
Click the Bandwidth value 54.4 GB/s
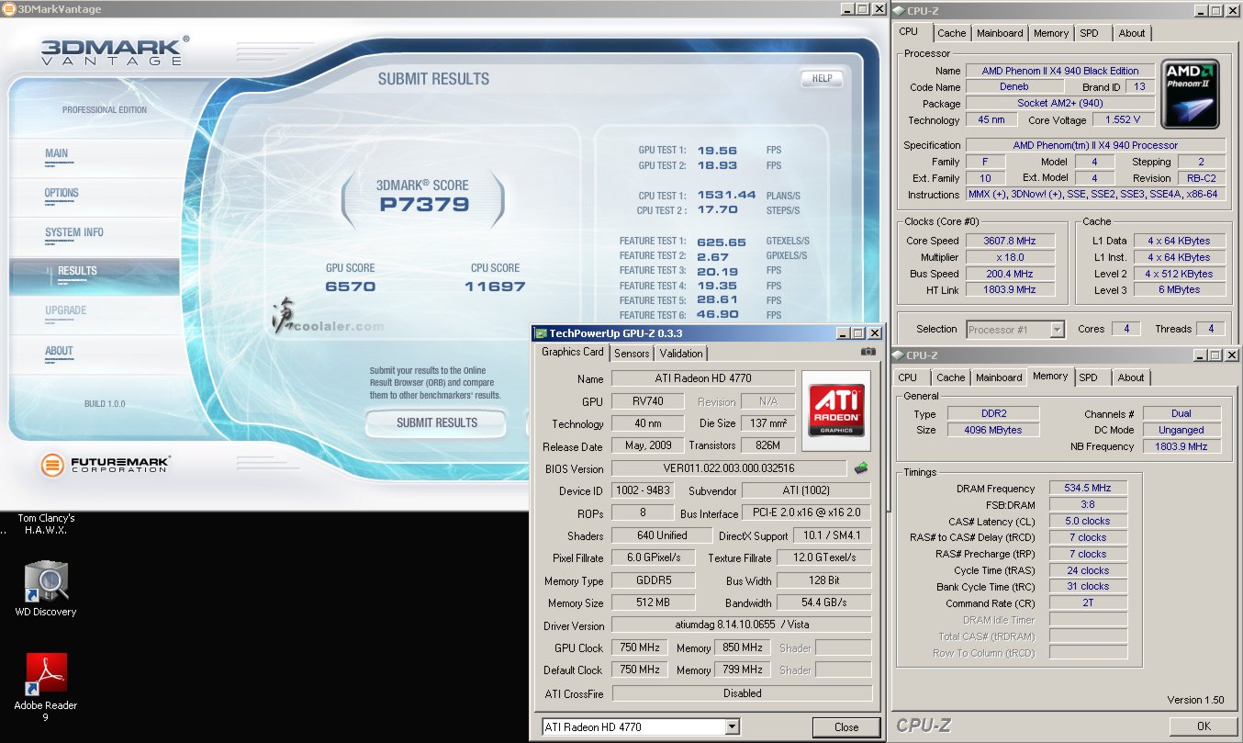[x=824, y=602]
